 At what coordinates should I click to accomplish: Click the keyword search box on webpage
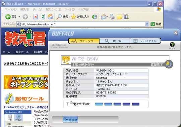pos(26,68)
